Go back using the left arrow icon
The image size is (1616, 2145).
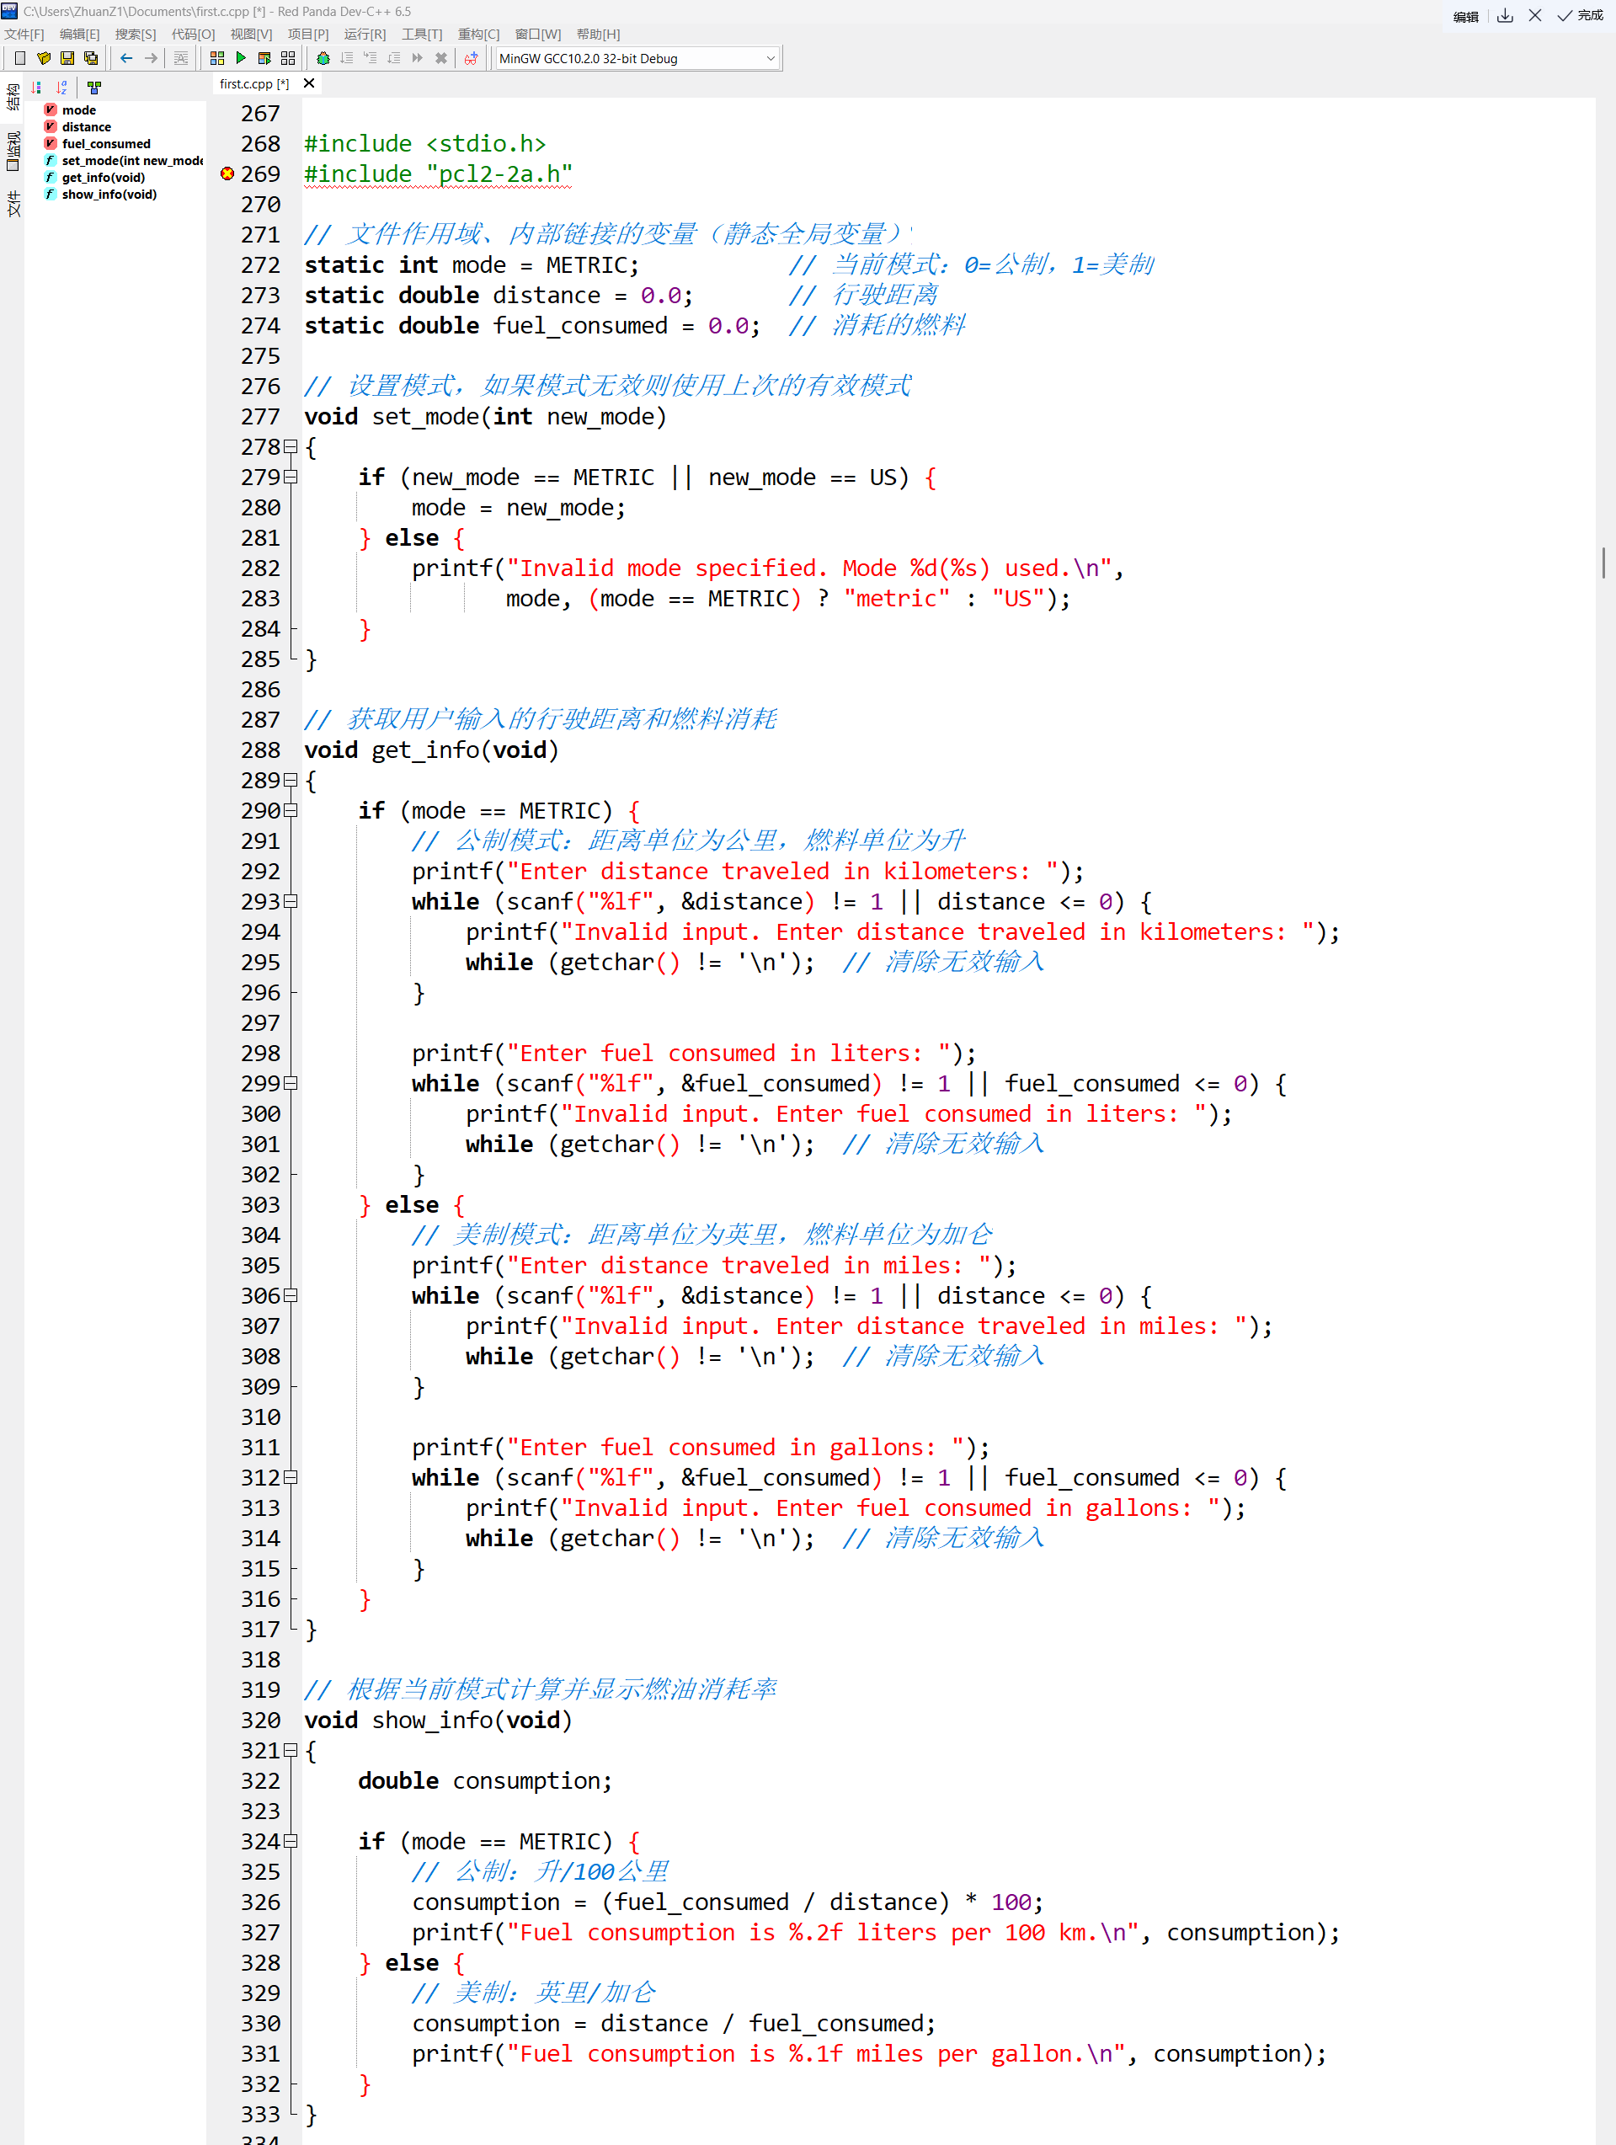[126, 58]
